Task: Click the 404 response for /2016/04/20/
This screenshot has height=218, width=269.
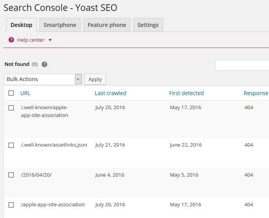Action: (x=249, y=175)
